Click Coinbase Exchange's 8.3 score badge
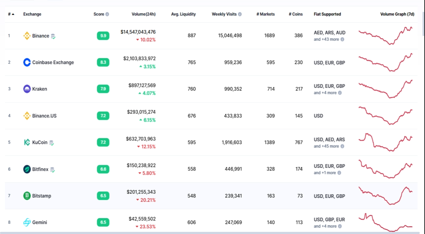 pyautogui.click(x=103, y=62)
